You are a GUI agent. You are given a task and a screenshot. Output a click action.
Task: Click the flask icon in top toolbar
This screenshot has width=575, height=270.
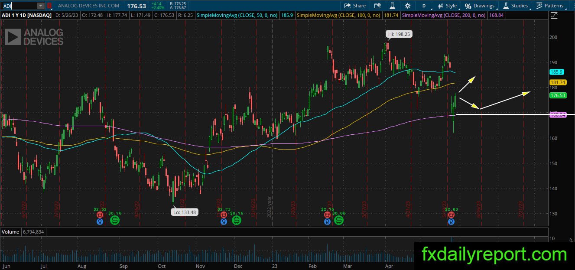(392, 6)
